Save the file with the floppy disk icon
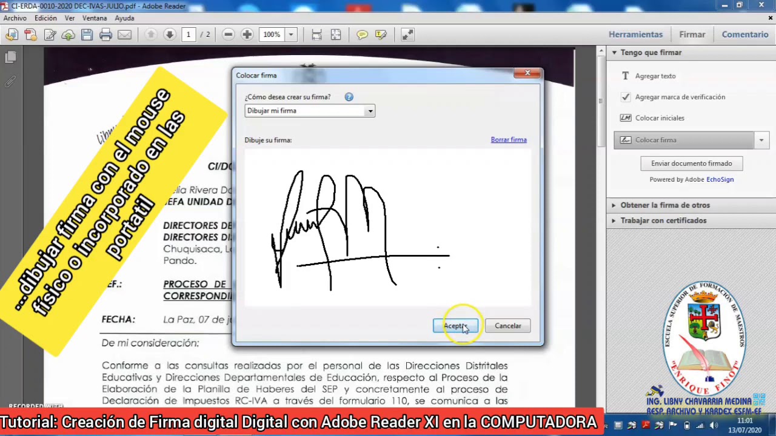Image resolution: width=776 pixels, height=436 pixels. tap(87, 35)
